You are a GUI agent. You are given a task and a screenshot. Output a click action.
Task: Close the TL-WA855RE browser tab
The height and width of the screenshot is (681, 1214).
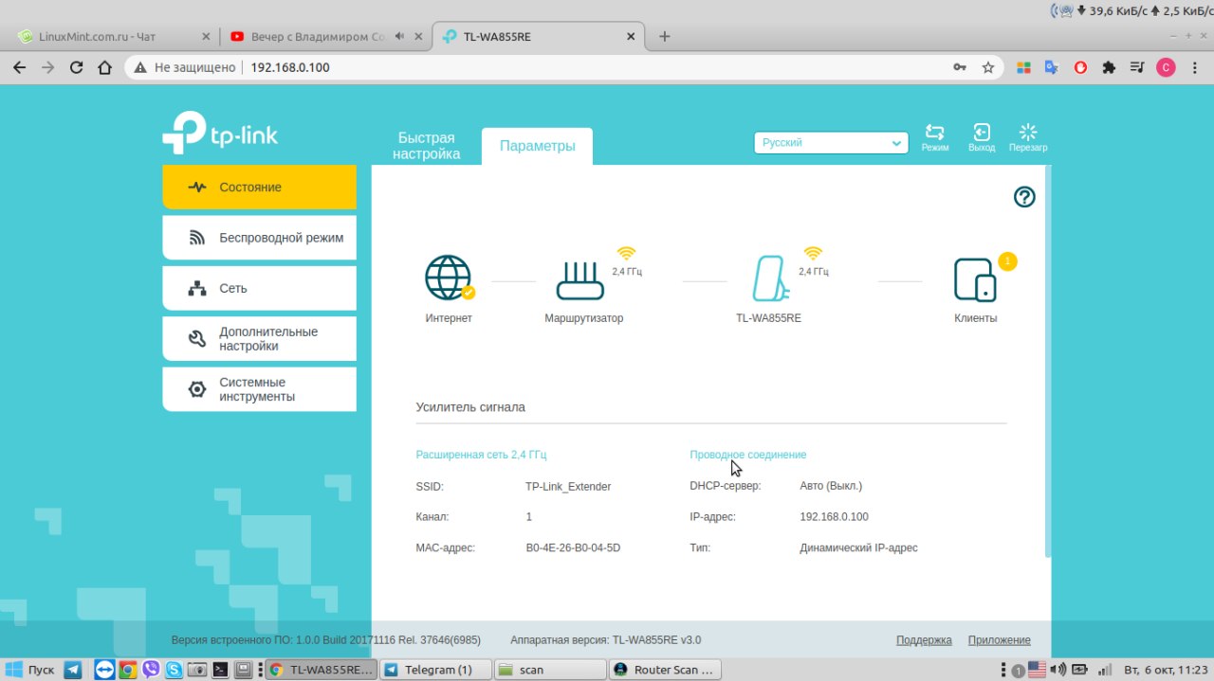(632, 36)
